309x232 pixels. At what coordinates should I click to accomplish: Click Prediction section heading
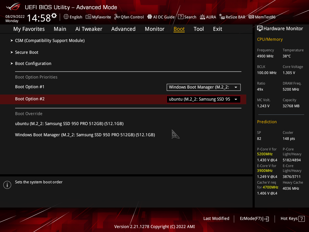click(x=267, y=122)
